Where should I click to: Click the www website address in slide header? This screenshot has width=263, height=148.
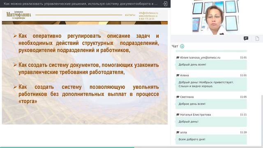pyautogui.click(x=148, y=16)
